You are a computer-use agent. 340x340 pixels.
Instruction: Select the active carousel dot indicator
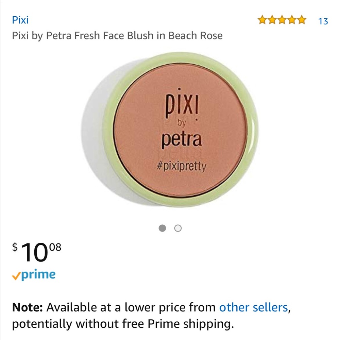tap(162, 228)
